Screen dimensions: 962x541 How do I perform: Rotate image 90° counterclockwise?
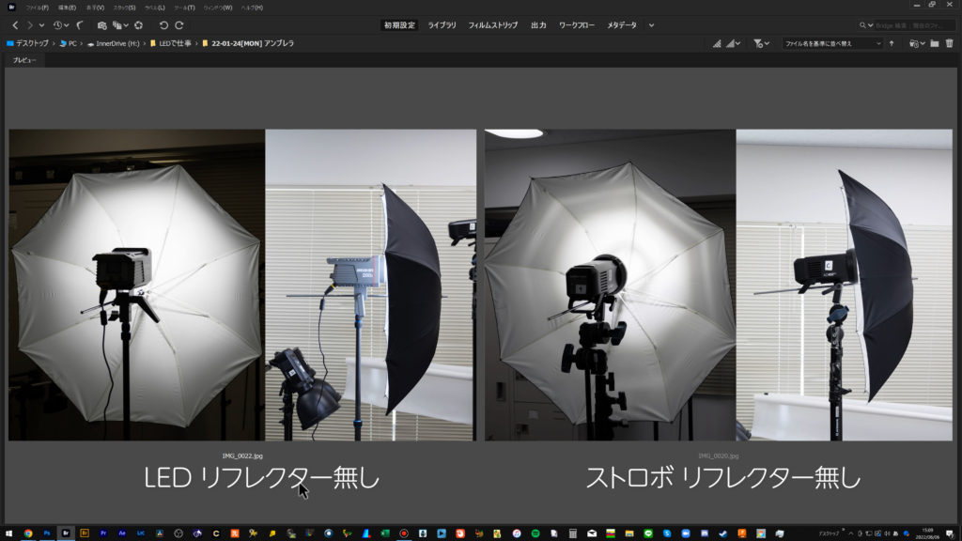point(163,25)
